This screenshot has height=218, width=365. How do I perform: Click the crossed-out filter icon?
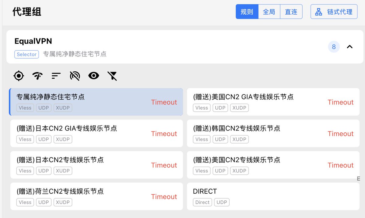(112, 76)
